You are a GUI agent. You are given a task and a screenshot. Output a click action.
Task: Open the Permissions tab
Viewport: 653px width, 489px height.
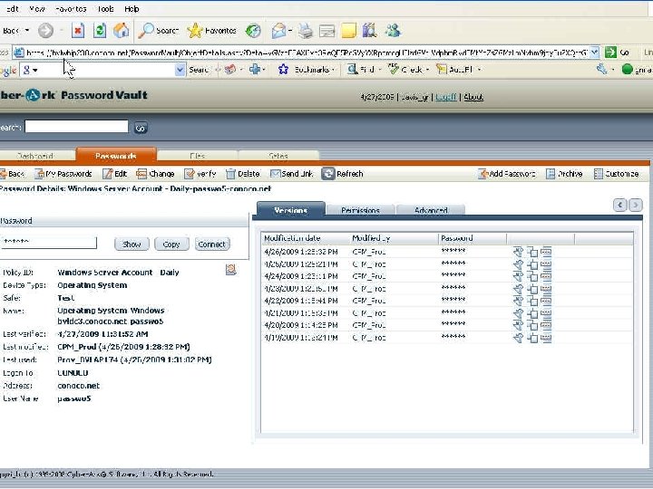(360, 210)
